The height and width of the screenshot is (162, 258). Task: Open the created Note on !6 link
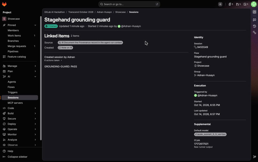[65, 48]
